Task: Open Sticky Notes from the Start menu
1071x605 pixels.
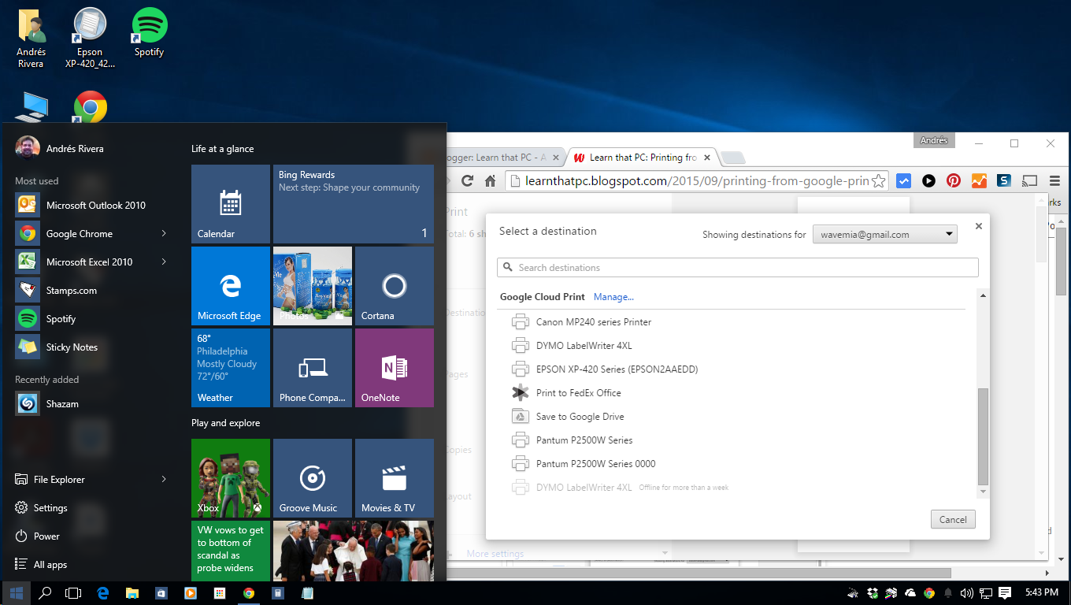Action: click(x=92, y=347)
